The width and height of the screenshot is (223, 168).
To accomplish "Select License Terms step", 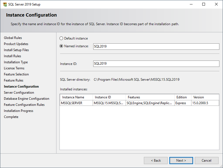I will pos(14,68).
